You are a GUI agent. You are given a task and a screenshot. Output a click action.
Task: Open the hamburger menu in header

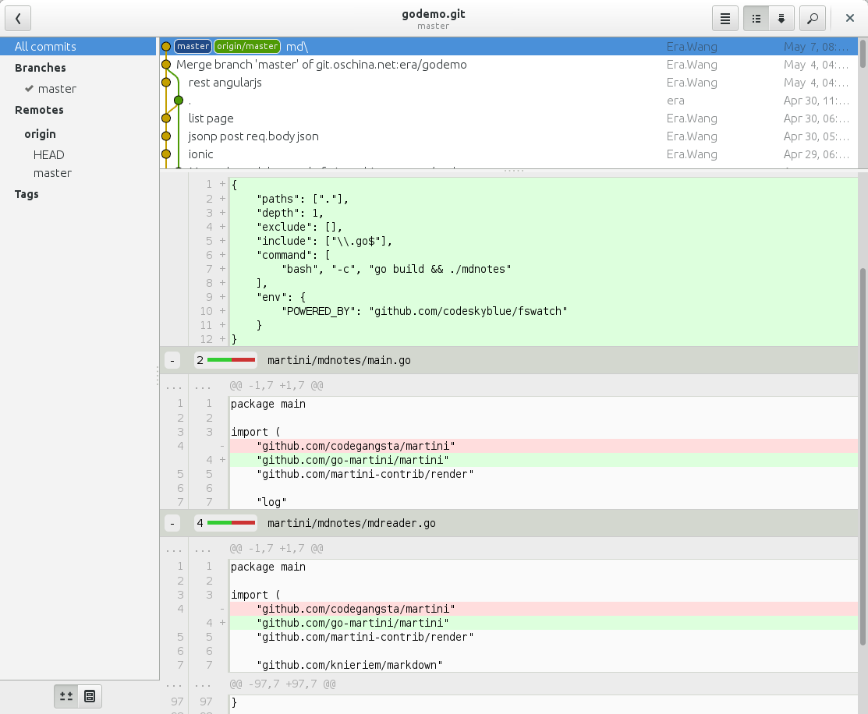pyautogui.click(x=725, y=18)
